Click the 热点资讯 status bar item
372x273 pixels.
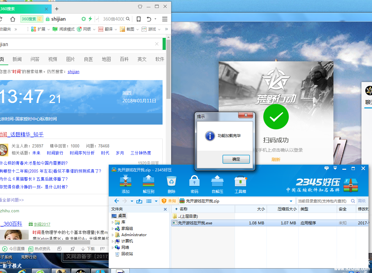(39, 249)
